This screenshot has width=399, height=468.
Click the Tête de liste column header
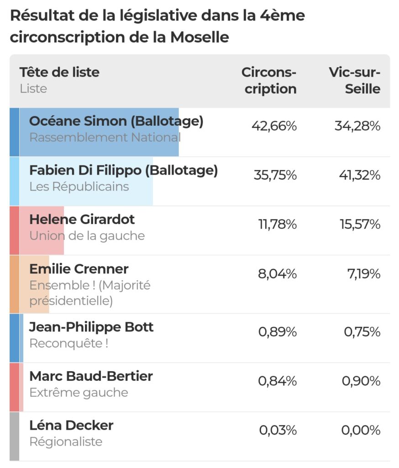point(59,72)
